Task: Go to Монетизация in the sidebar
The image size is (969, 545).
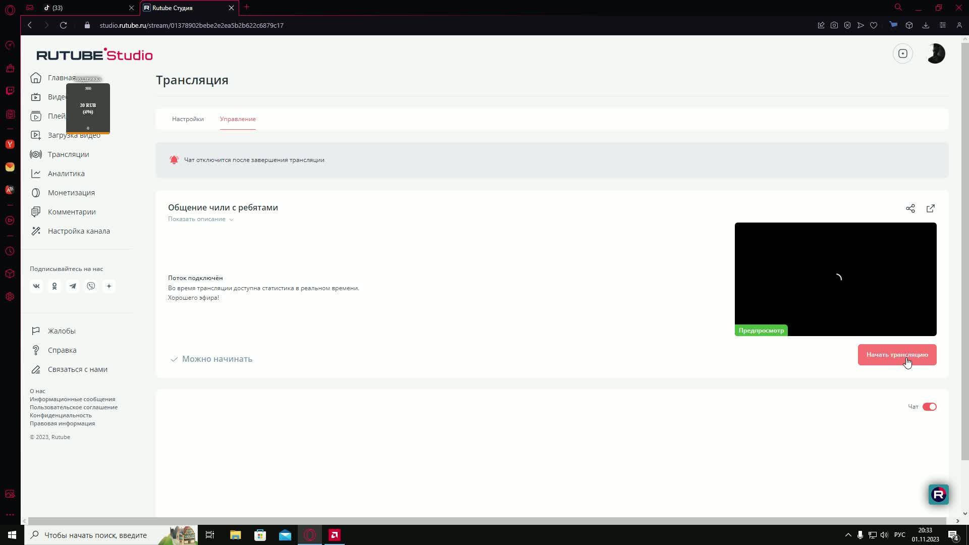Action: [x=71, y=193]
